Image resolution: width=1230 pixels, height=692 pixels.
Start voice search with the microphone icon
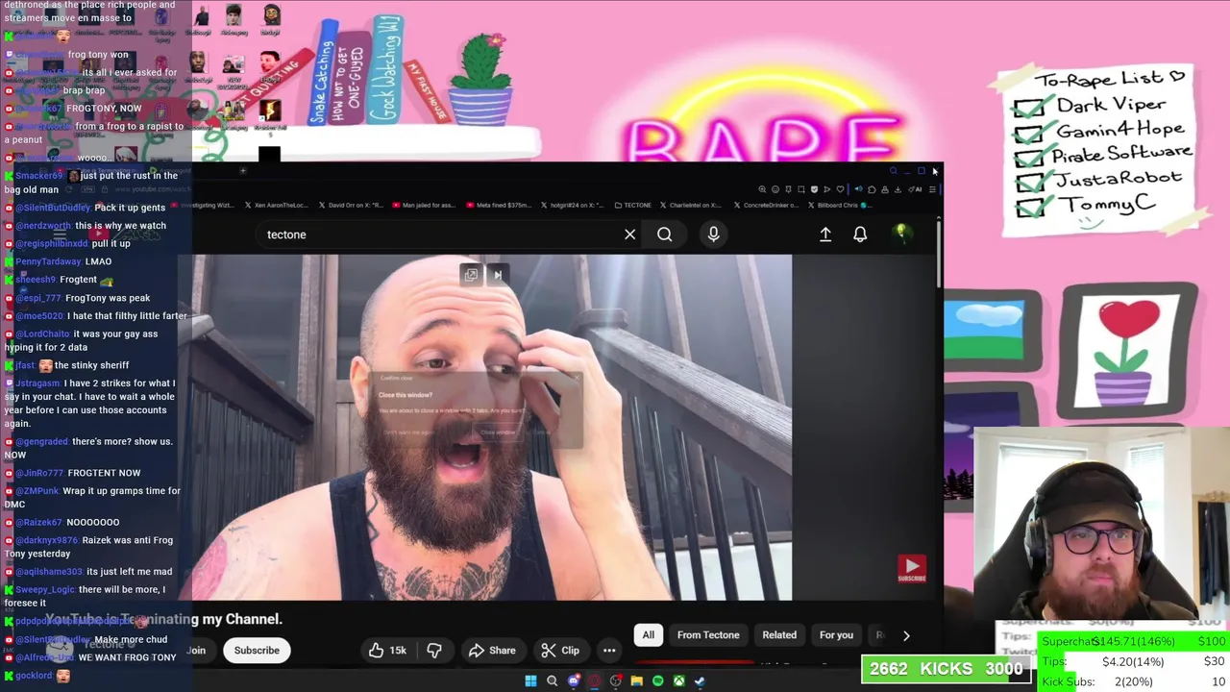713,235
